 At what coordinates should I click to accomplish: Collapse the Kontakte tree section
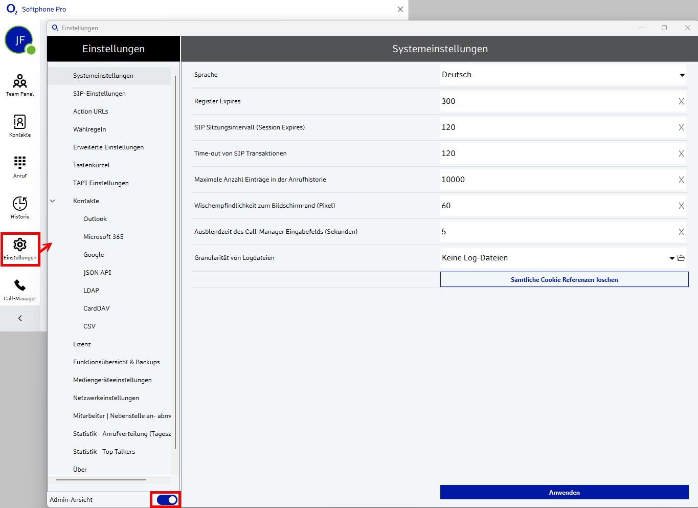click(53, 201)
